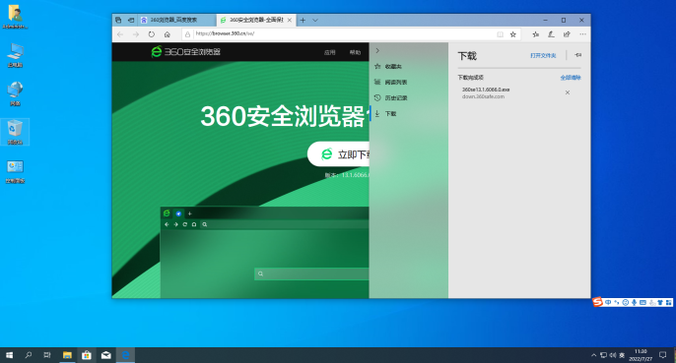Click the Edge forward navigation arrow

tap(136, 34)
